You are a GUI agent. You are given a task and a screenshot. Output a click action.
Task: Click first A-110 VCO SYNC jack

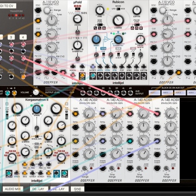(x=38, y=10)
